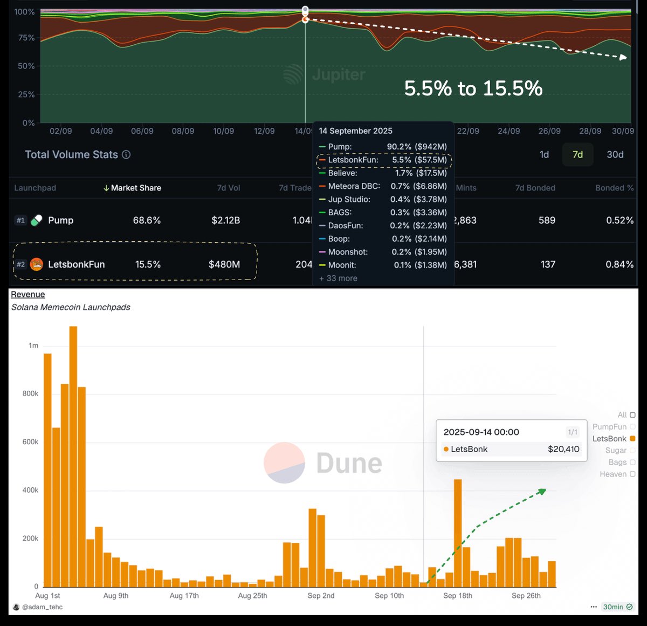
Task: Toggle the LetsBonk series checkbox
Action: pos(632,439)
